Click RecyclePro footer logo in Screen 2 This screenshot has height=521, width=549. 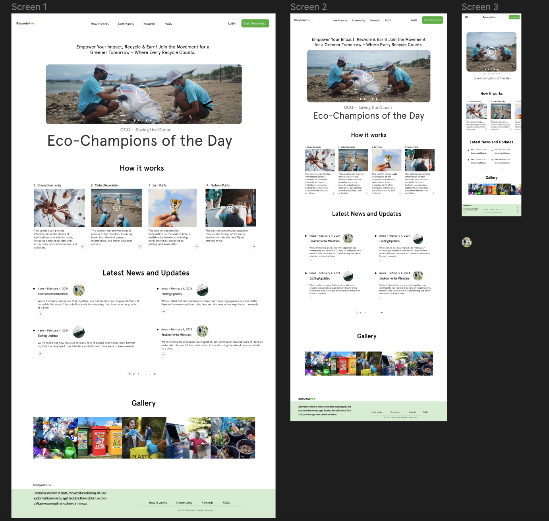coord(307,399)
